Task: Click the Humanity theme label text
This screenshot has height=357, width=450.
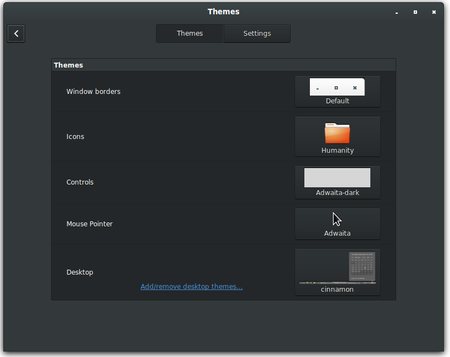Action: click(337, 150)
